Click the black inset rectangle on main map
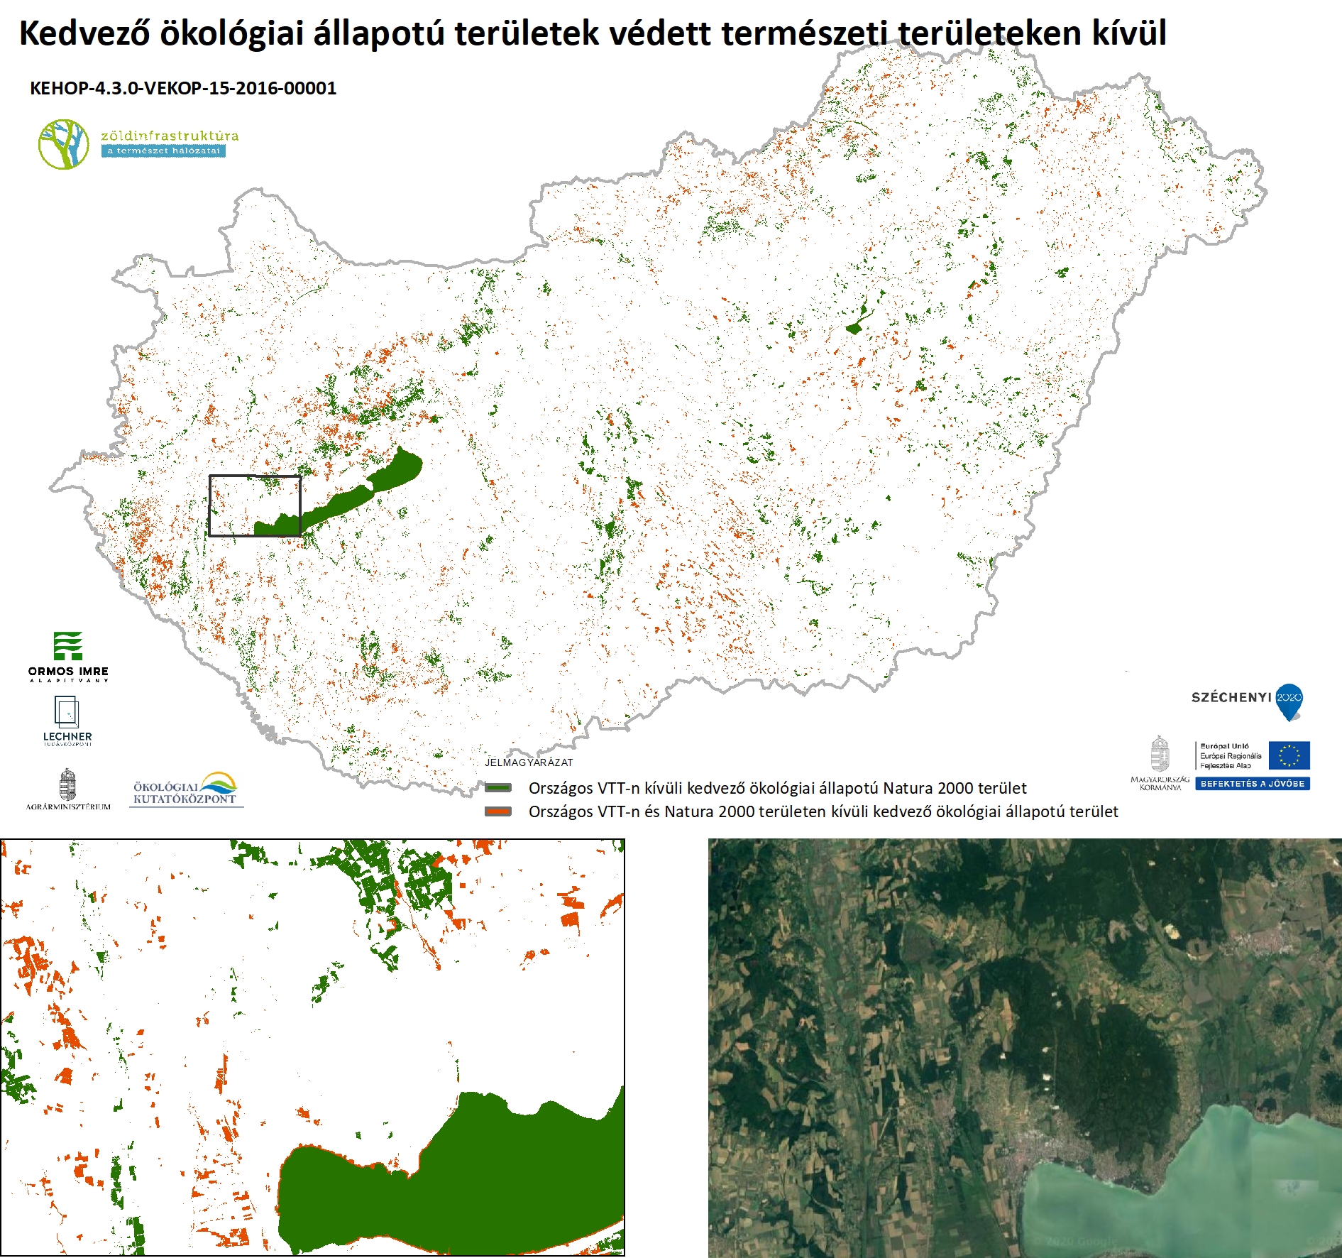This screenshot has height=1258, width=1342. pos(255,505)
